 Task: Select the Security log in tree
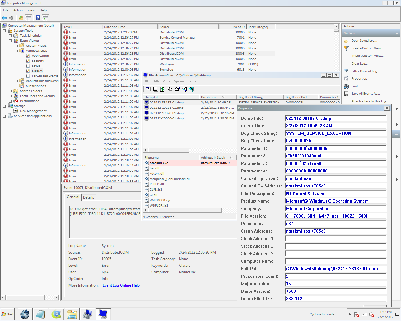pos(38,61)
